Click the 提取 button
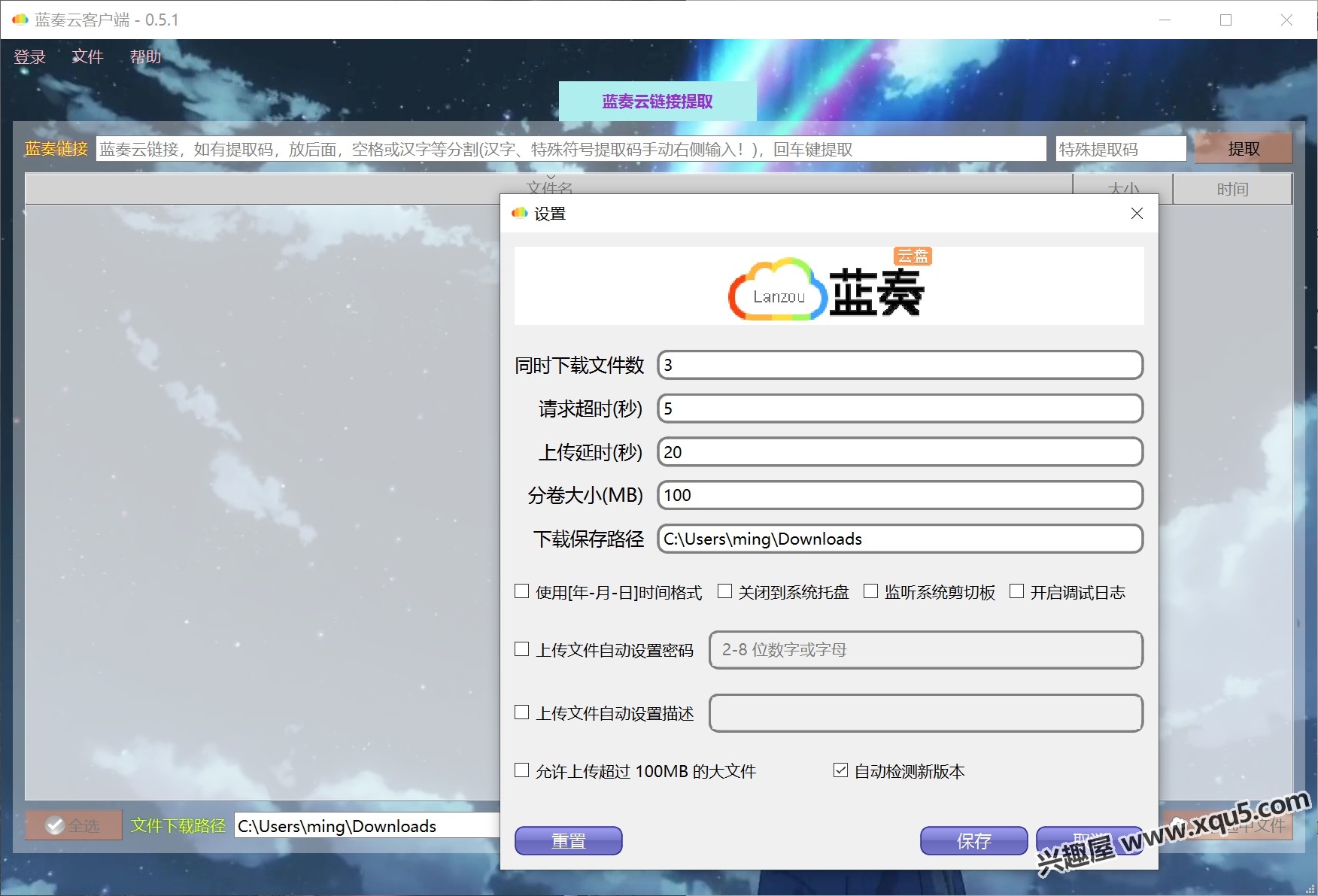 coord(1244,149)
